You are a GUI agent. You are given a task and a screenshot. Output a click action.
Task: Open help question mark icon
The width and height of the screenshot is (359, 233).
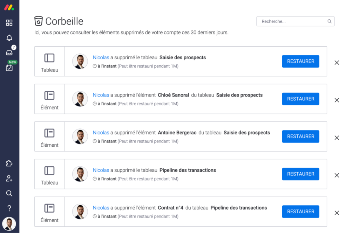tap(9, 208)
